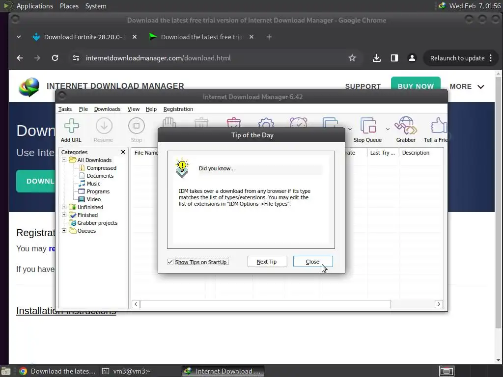Open the Help menu
The height and width of the screenshot is (377, 503).
pyautogui.click(x=151, y=109)
